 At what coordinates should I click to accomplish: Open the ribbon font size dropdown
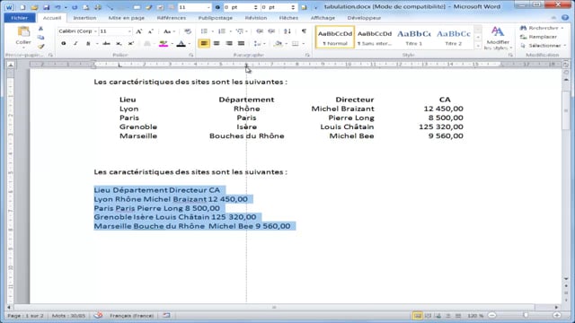(x=129, y=31)
